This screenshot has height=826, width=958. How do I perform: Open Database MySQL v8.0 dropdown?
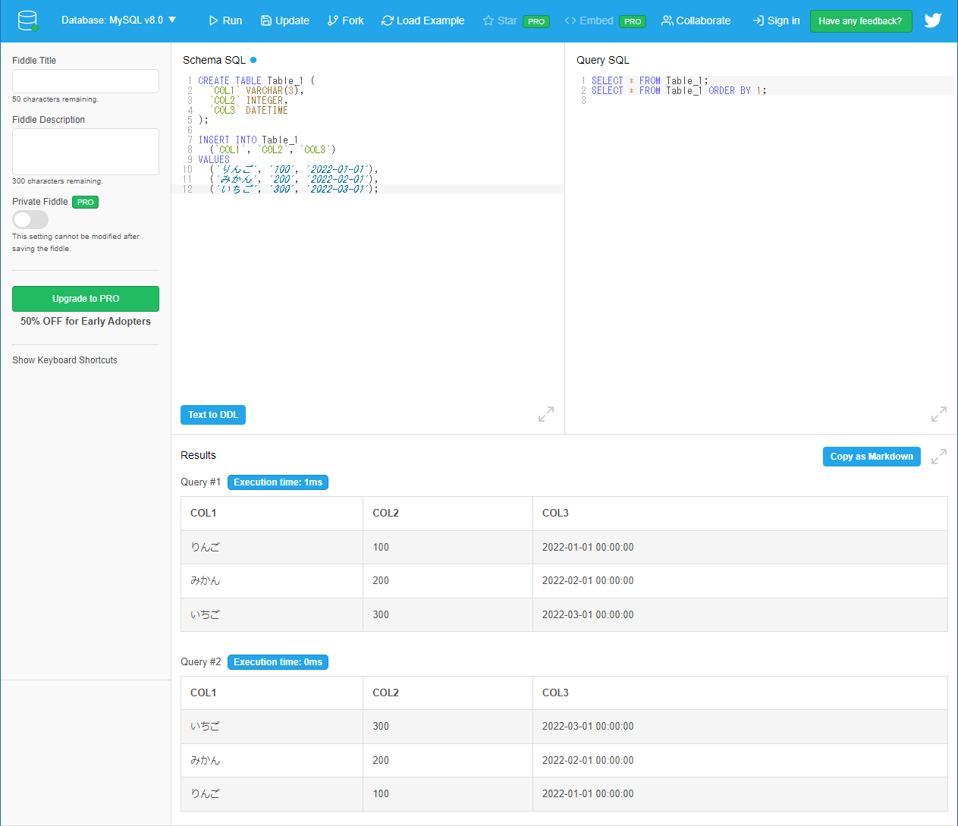119,20
